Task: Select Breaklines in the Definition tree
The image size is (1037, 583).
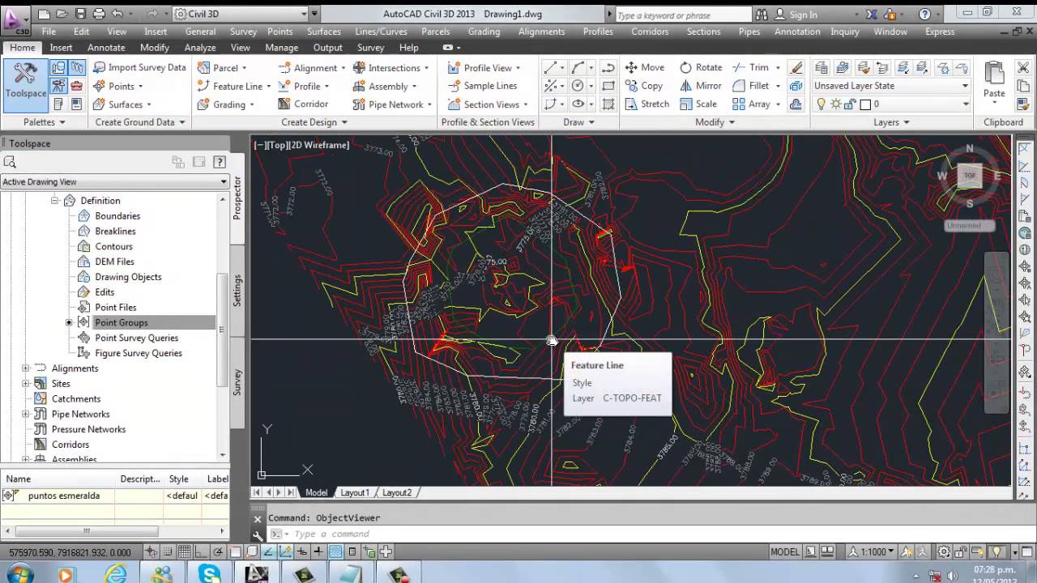Action: (115, 231)
